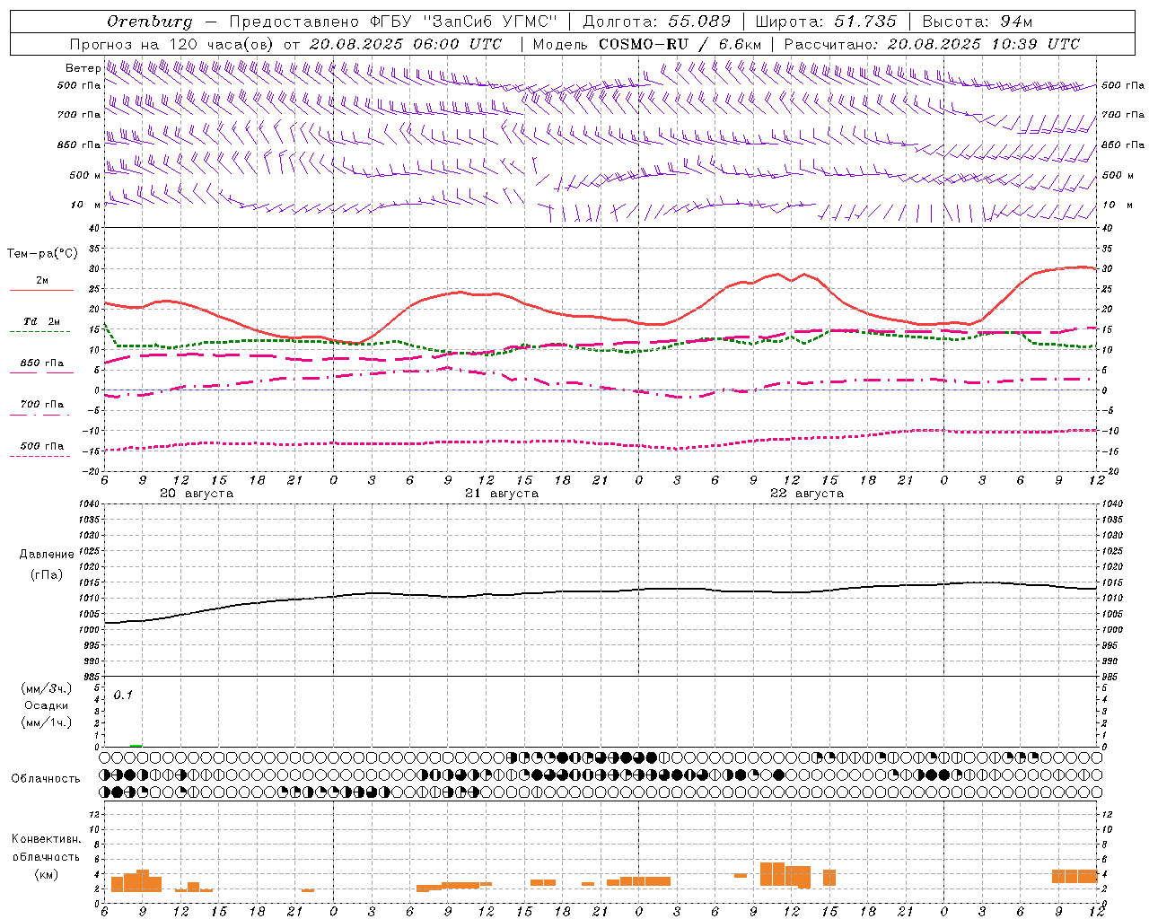
Task: Click the Td 2м dew point legend label
Action: [42, 321]
